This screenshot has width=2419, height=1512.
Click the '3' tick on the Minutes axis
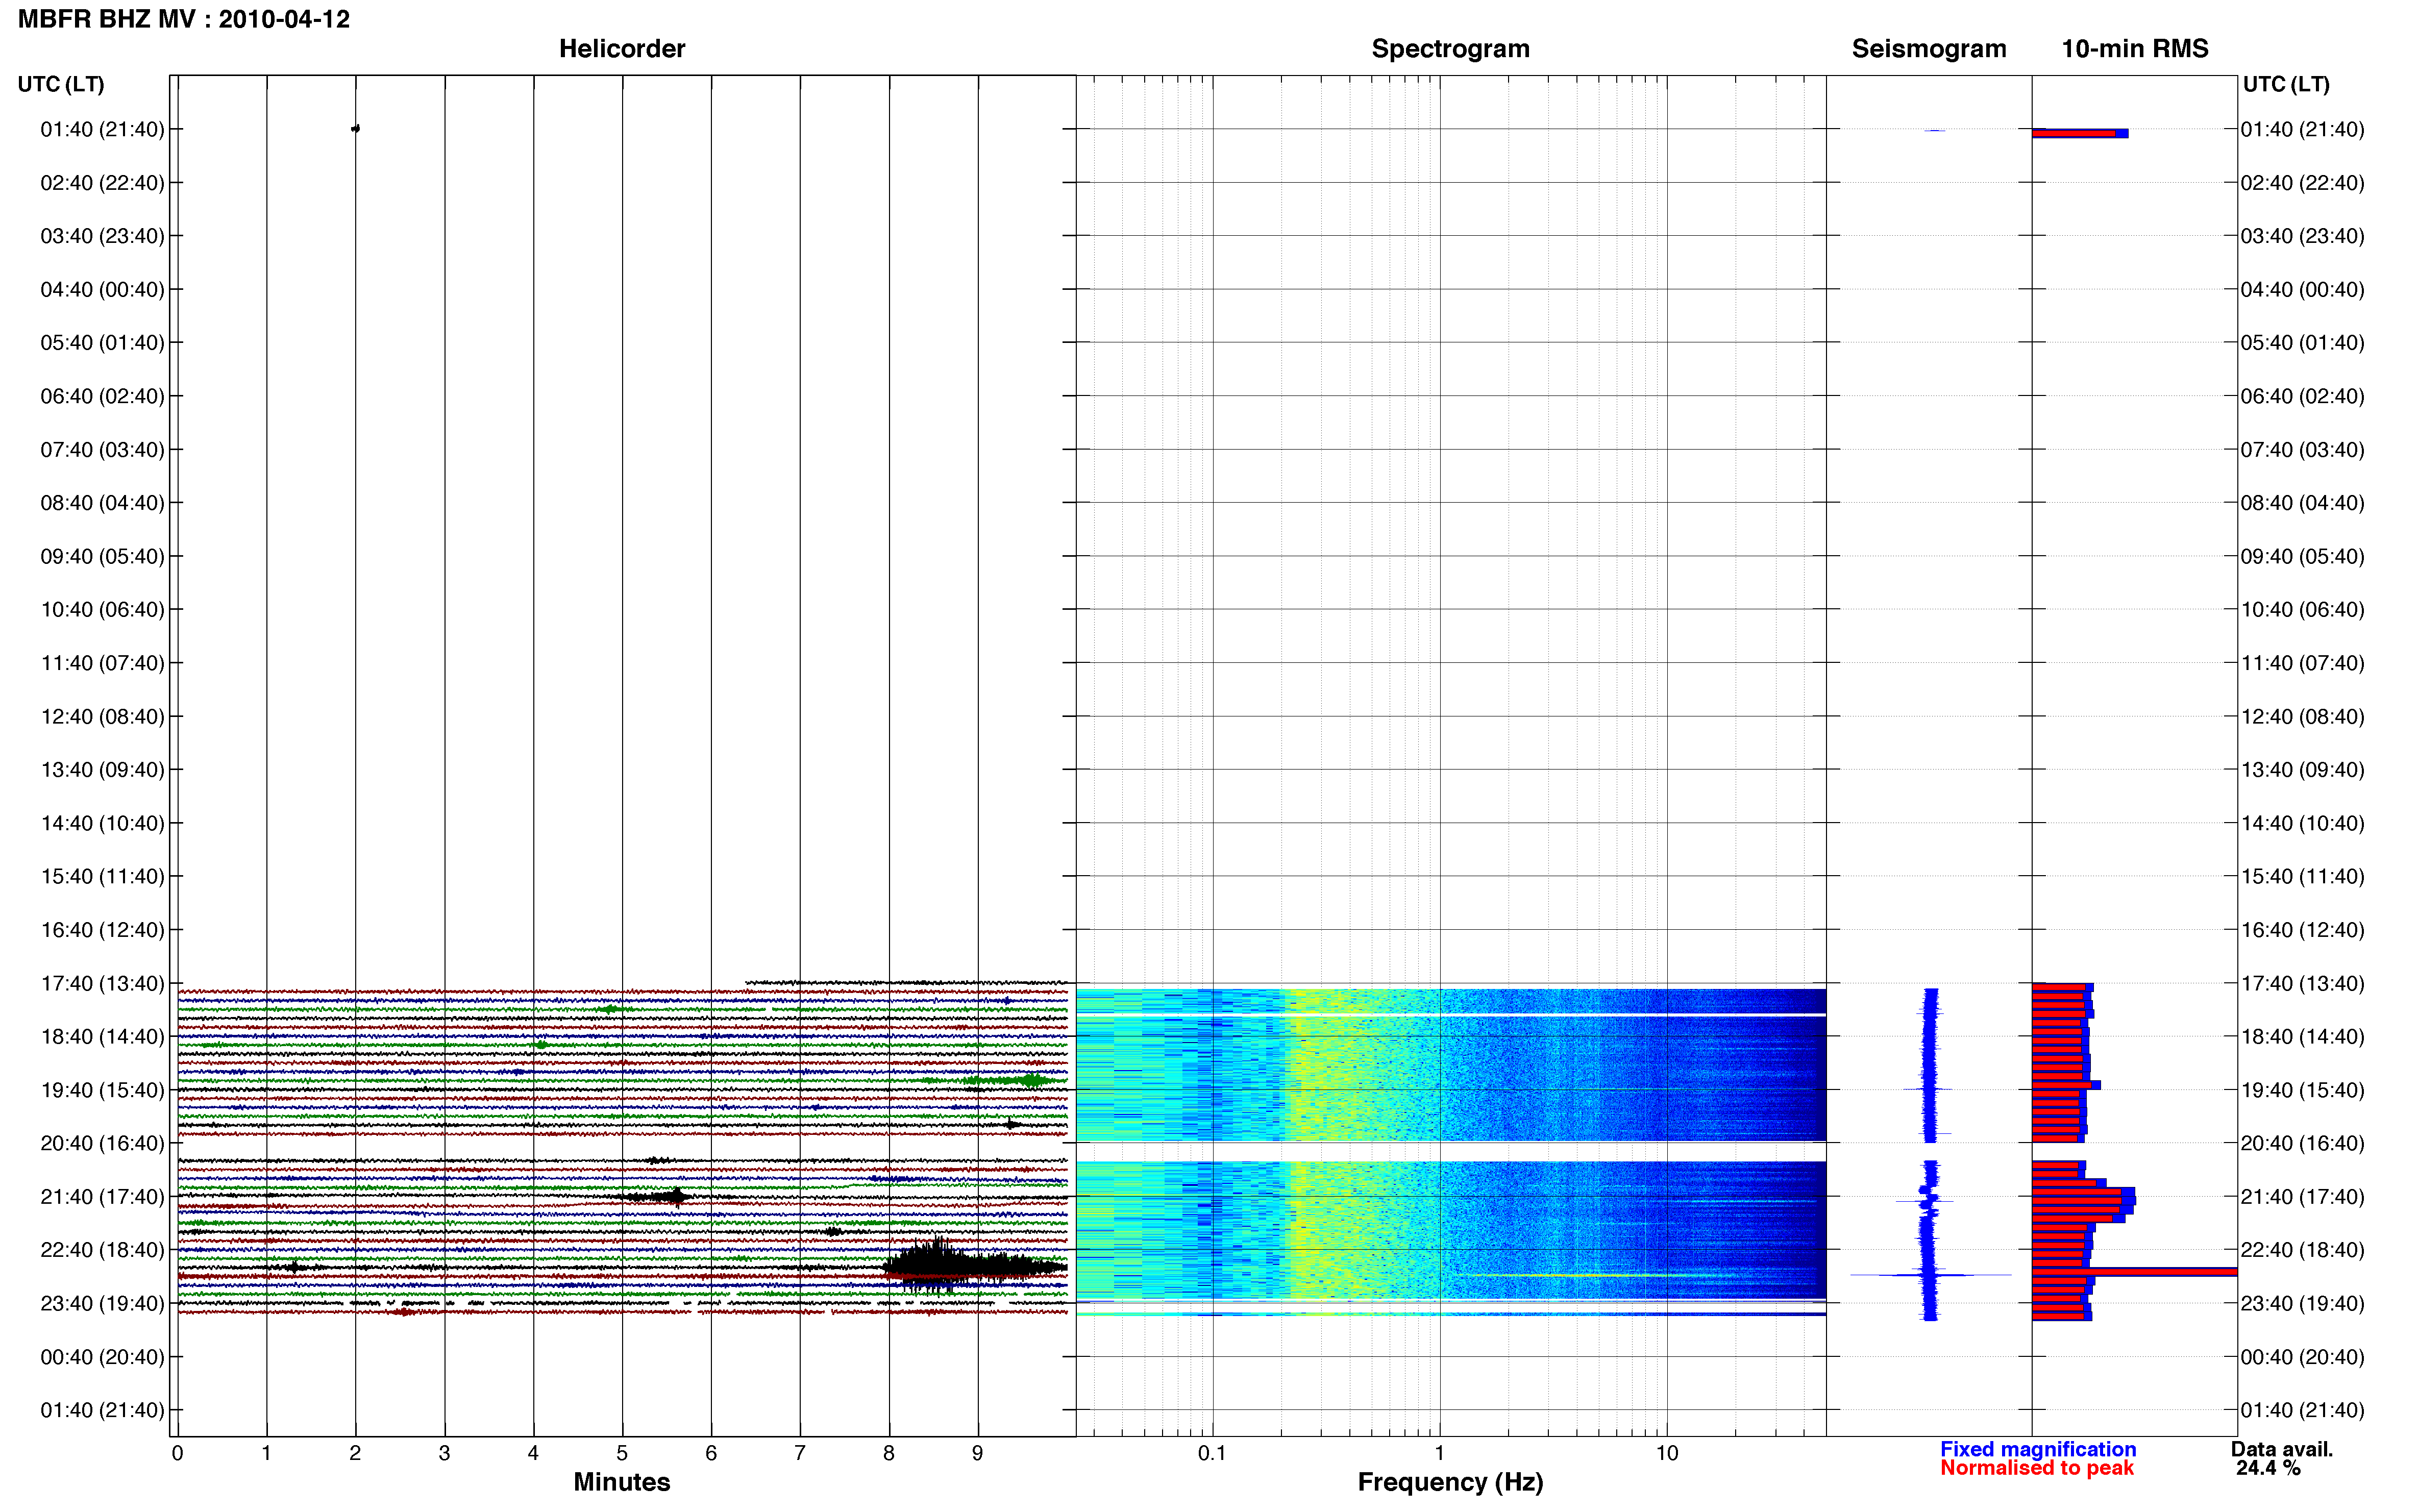click(x=444, y=1453)
